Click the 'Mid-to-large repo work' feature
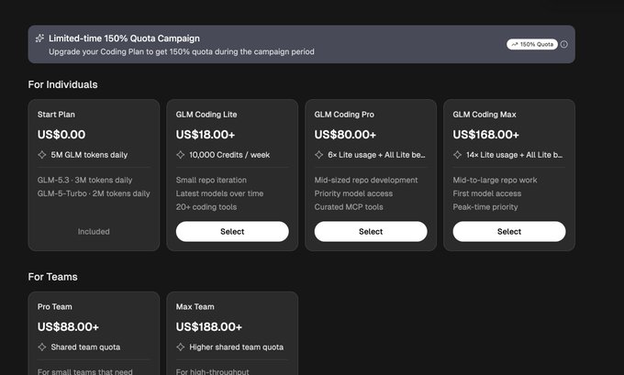Screen dimensions: 624x375 tap(495, 180)
